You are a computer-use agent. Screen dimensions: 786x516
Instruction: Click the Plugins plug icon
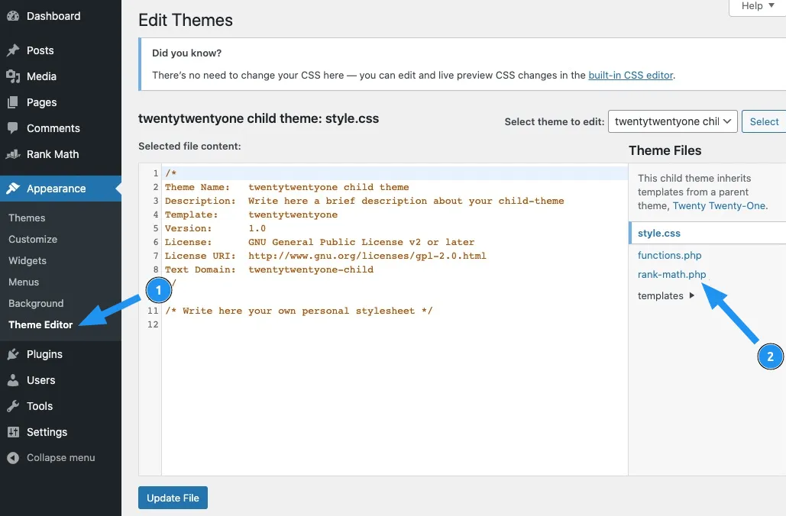[13, 354]
